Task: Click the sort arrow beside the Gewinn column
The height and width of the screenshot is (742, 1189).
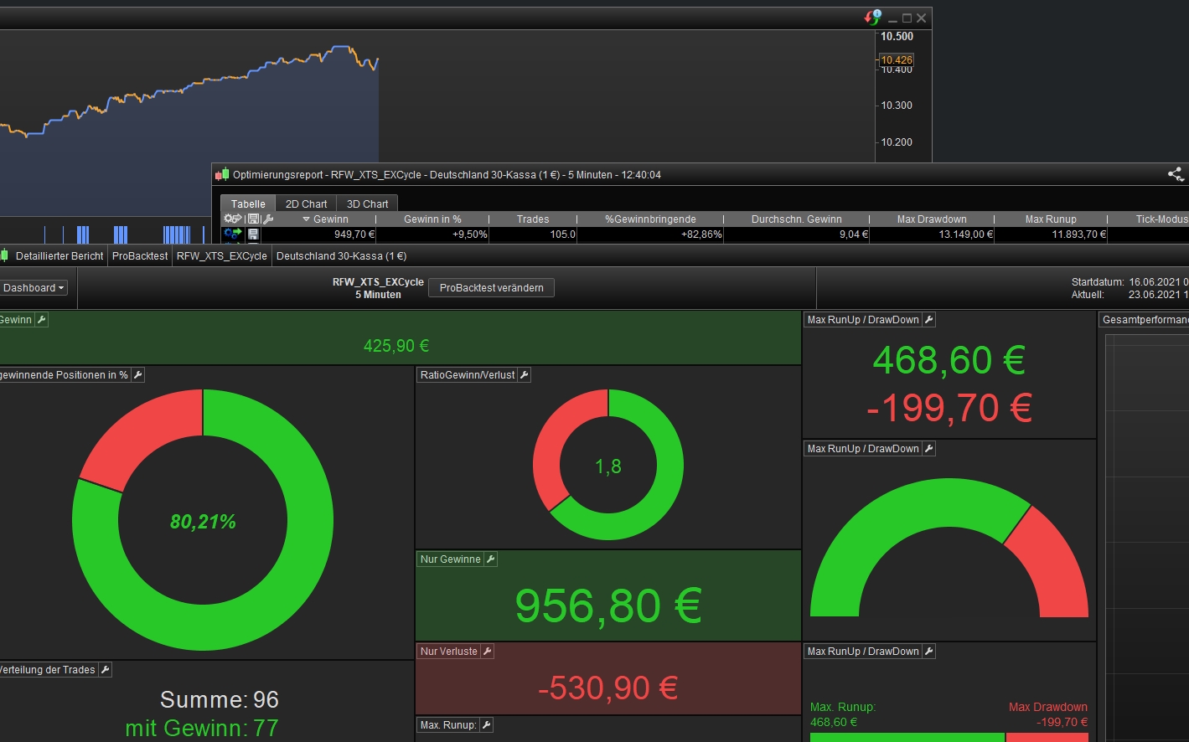Action: pyautogui.click(x=306, y=219)
